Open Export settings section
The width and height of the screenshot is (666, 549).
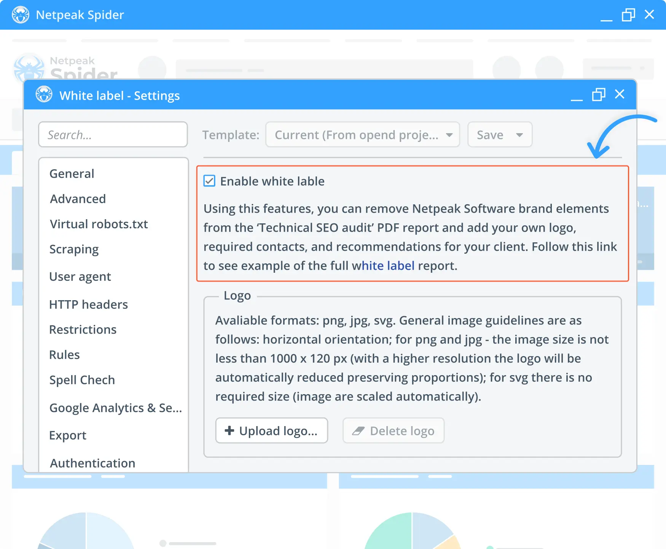click(x=68, y=435)
